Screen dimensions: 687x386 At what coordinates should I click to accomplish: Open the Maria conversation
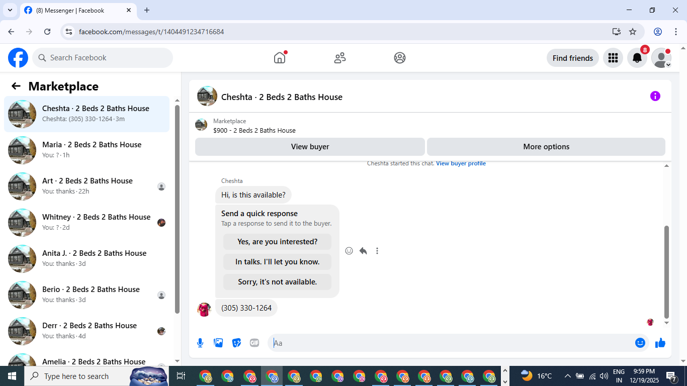87,150
